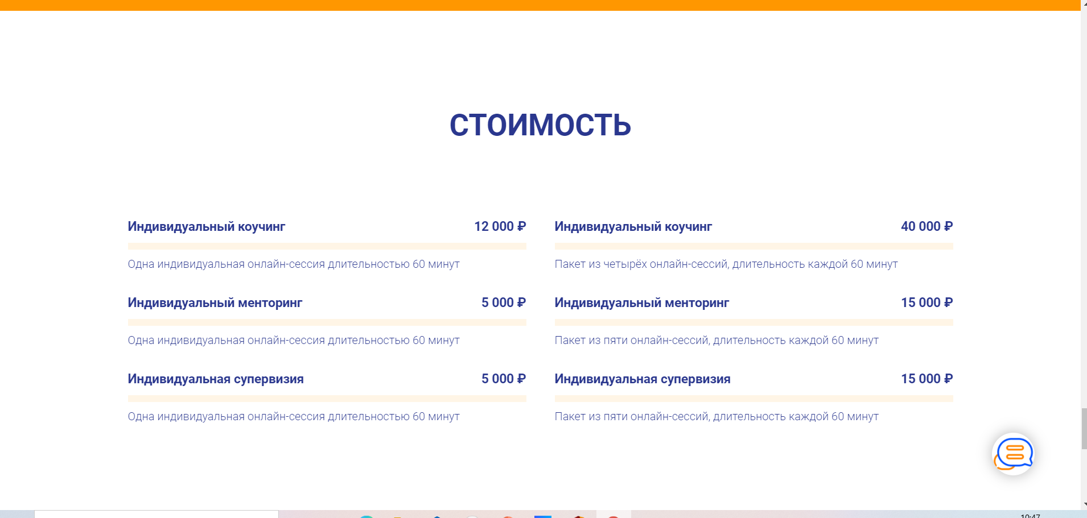The image size is (1087, 518).
Task: Click the 15 000 ₽ supervision package price
Action: click(x=927, y=379)
